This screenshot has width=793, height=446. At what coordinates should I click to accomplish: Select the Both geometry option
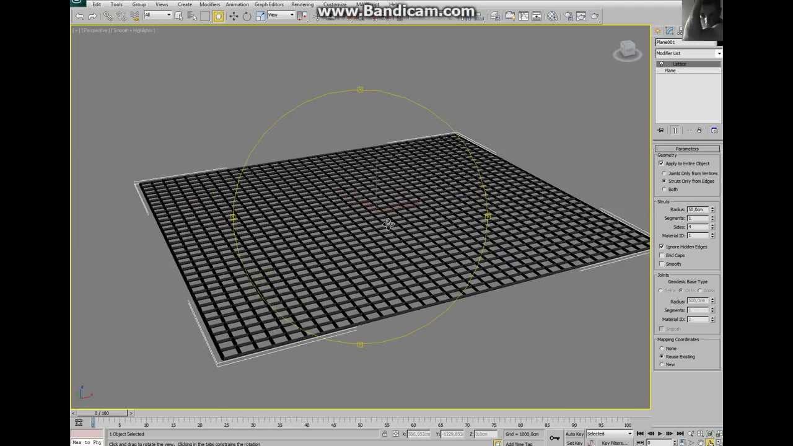665,190
